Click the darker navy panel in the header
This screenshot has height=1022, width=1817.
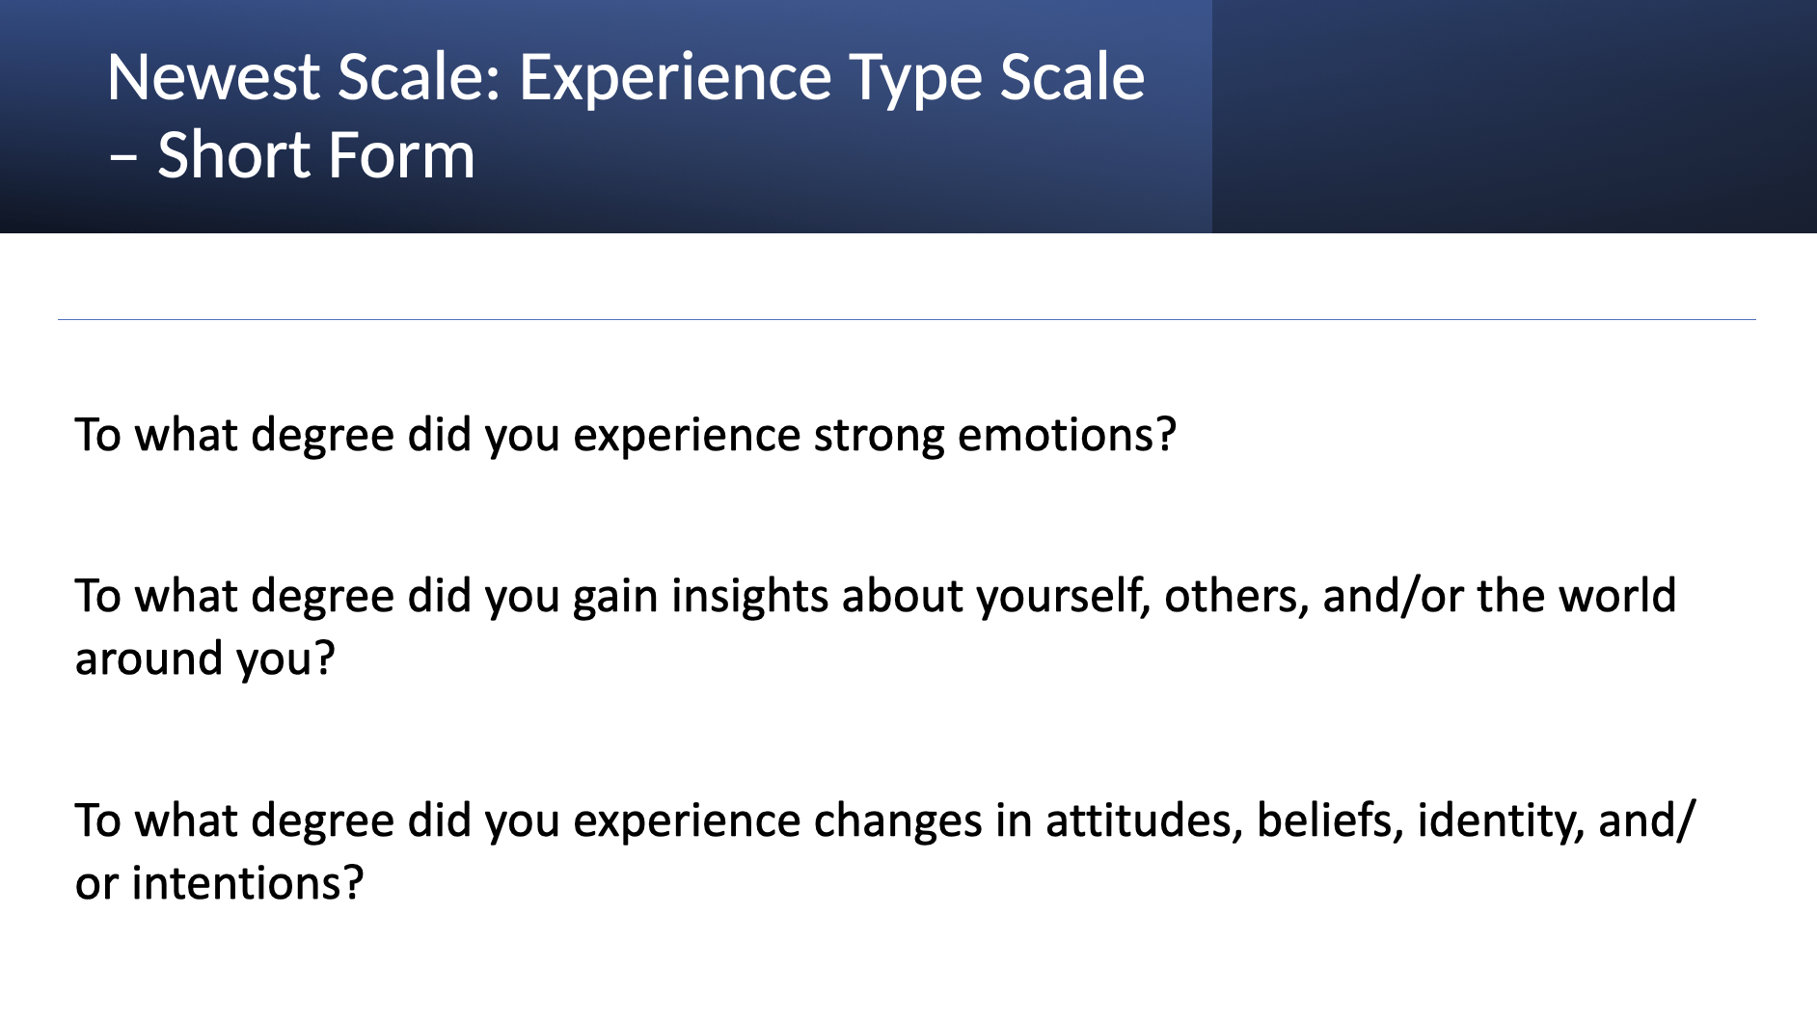1514,116
